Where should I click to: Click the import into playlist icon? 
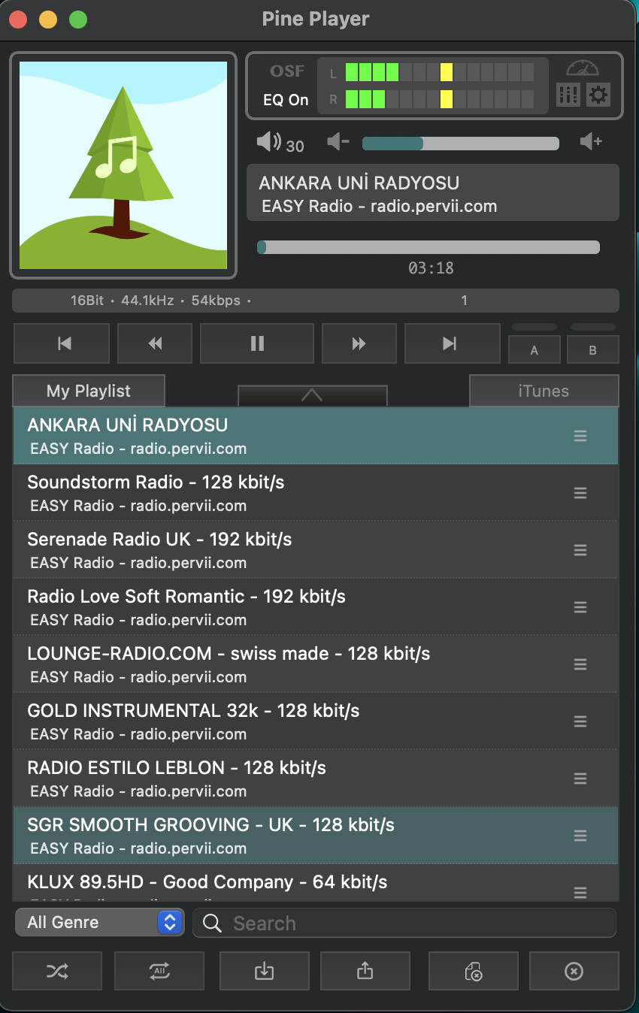point(264,971)
